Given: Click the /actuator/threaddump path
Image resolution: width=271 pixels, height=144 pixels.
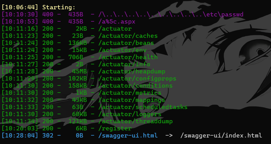Looking at the screenshot, I should (x=135, y=121).
